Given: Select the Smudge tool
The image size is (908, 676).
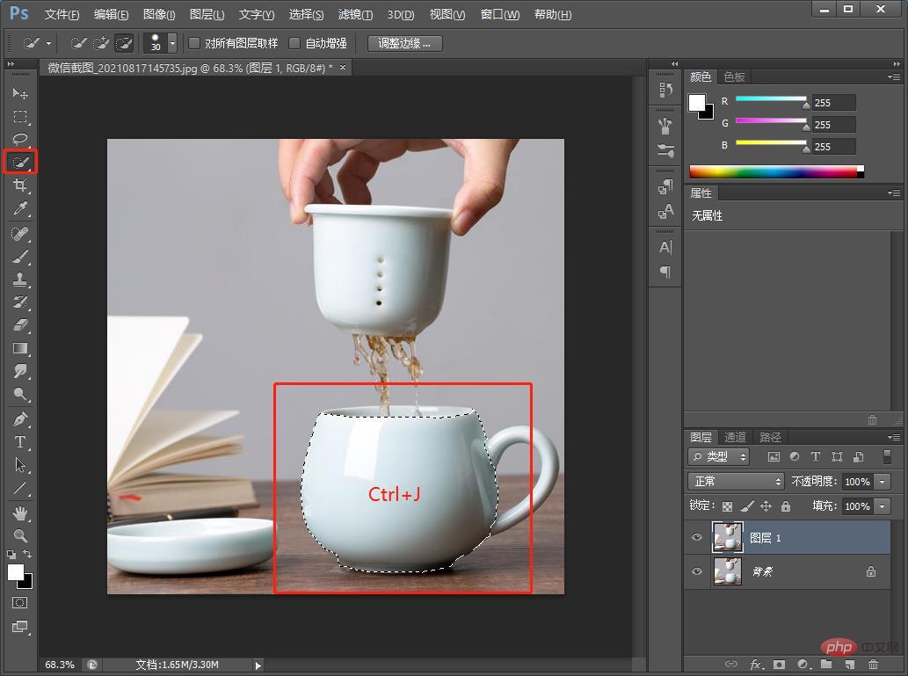Looking at the screenshot, I should click(19, 371).
